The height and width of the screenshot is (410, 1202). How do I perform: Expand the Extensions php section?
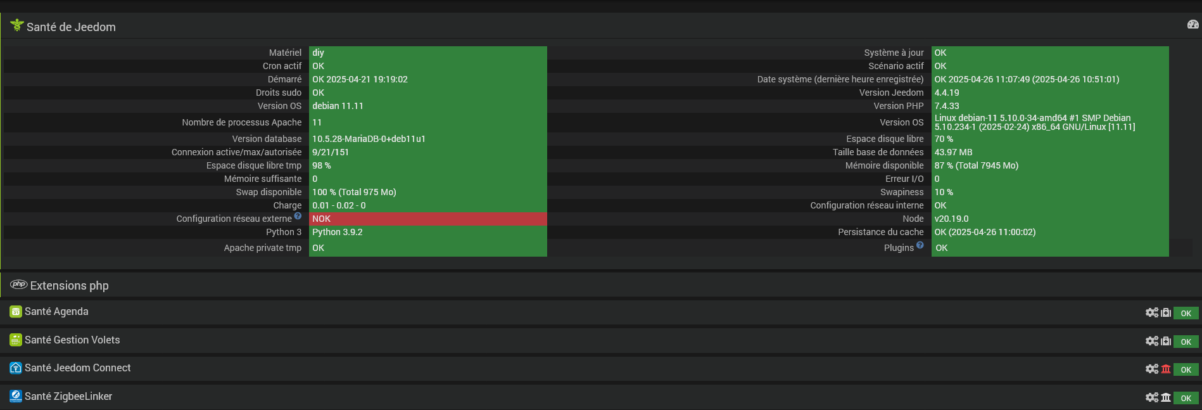(70, 285)
